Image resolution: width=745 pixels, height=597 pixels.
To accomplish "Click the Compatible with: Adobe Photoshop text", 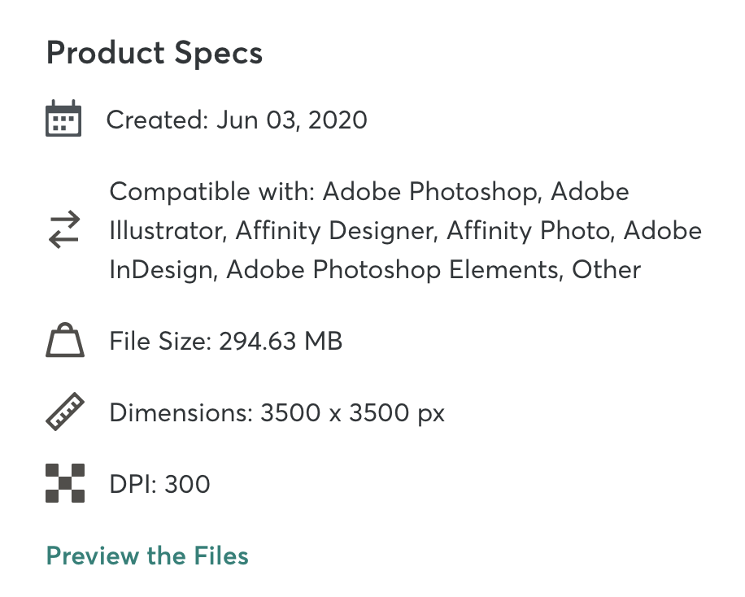I will click(x=326, y=192).
